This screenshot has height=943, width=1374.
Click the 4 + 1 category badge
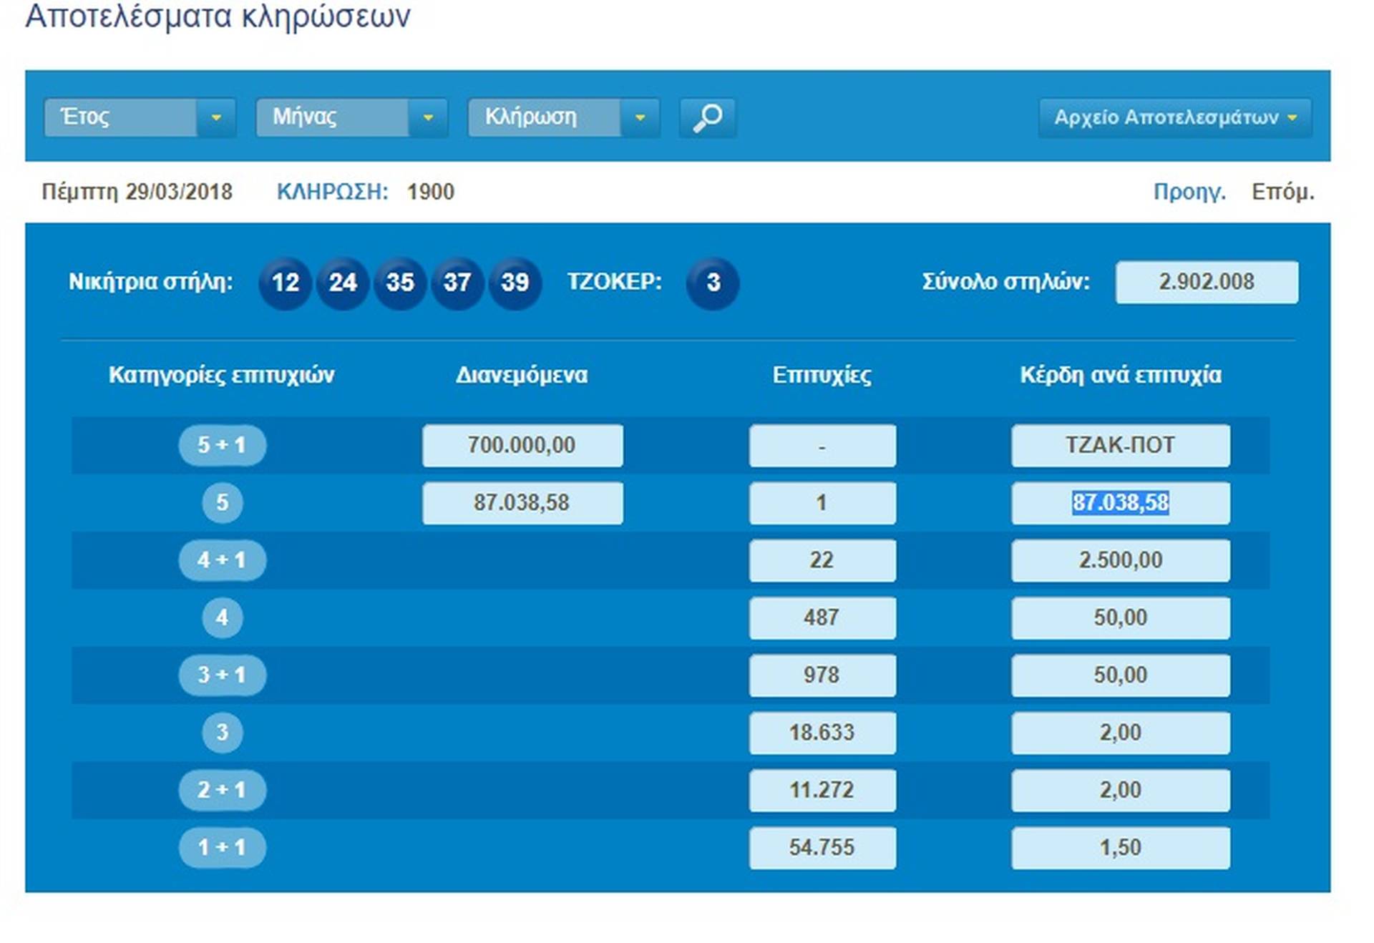click(x=222, y=560)
